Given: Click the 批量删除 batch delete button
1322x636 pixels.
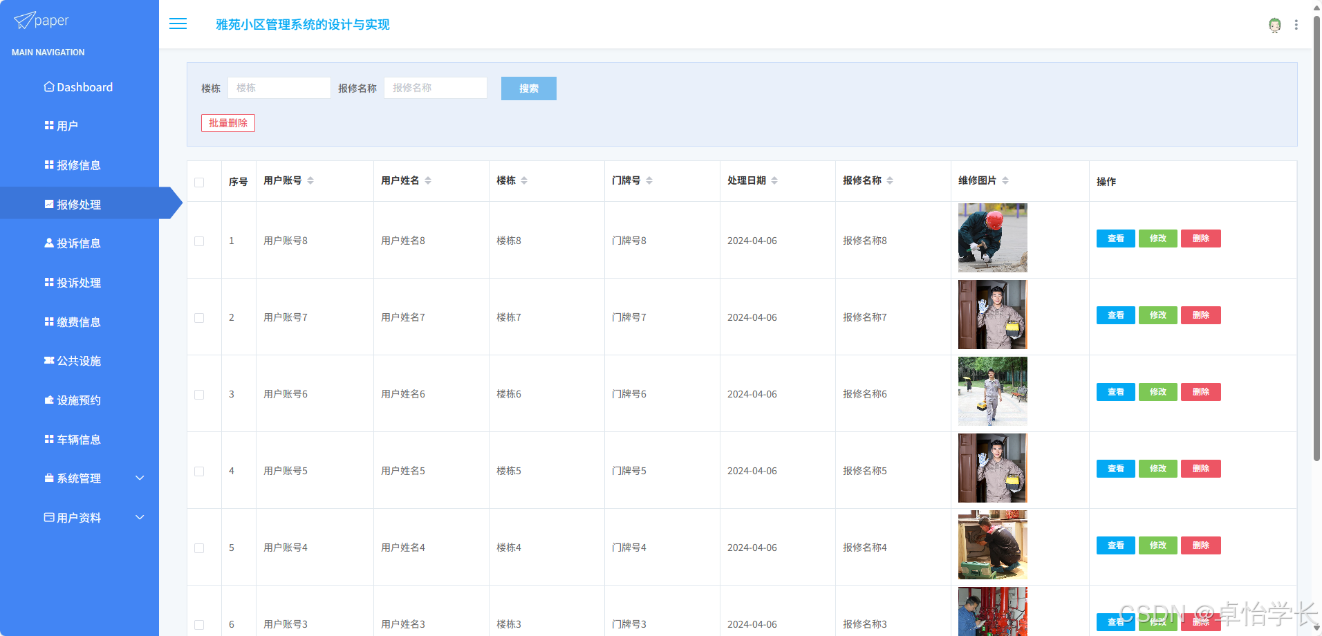Looking at the screenshot, I should click(x=228, y=123).
